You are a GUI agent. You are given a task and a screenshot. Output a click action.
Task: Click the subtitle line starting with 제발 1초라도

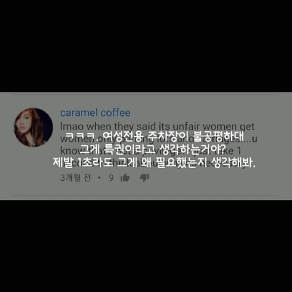pyautogui.click(x=154, y=162)
